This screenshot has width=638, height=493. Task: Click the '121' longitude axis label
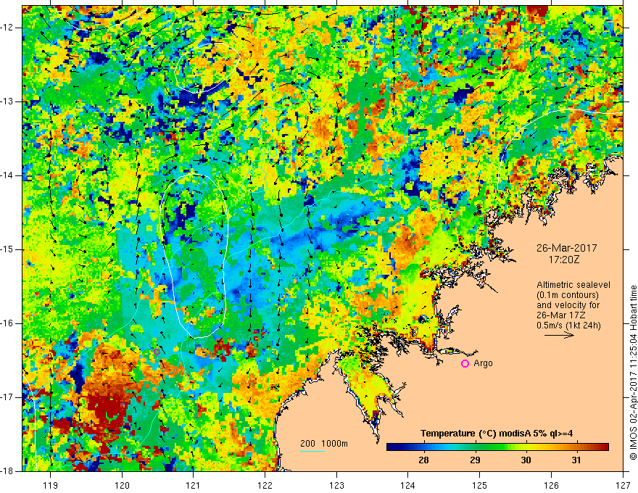(194, 485)
